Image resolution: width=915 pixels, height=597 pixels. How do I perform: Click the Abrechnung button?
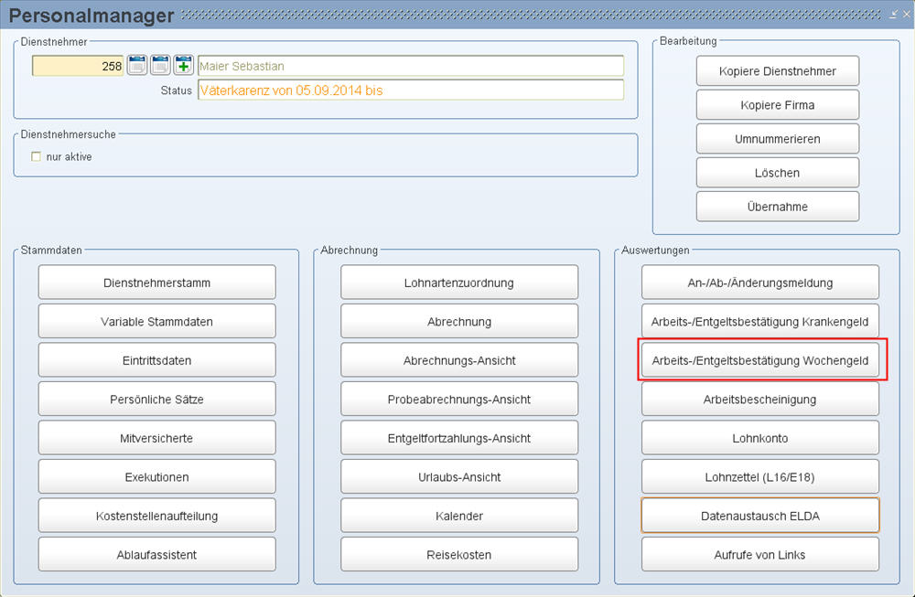[x=459, y=321]
